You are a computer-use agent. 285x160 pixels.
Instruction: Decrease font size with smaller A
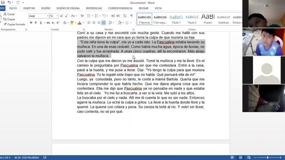click(66, 16)
